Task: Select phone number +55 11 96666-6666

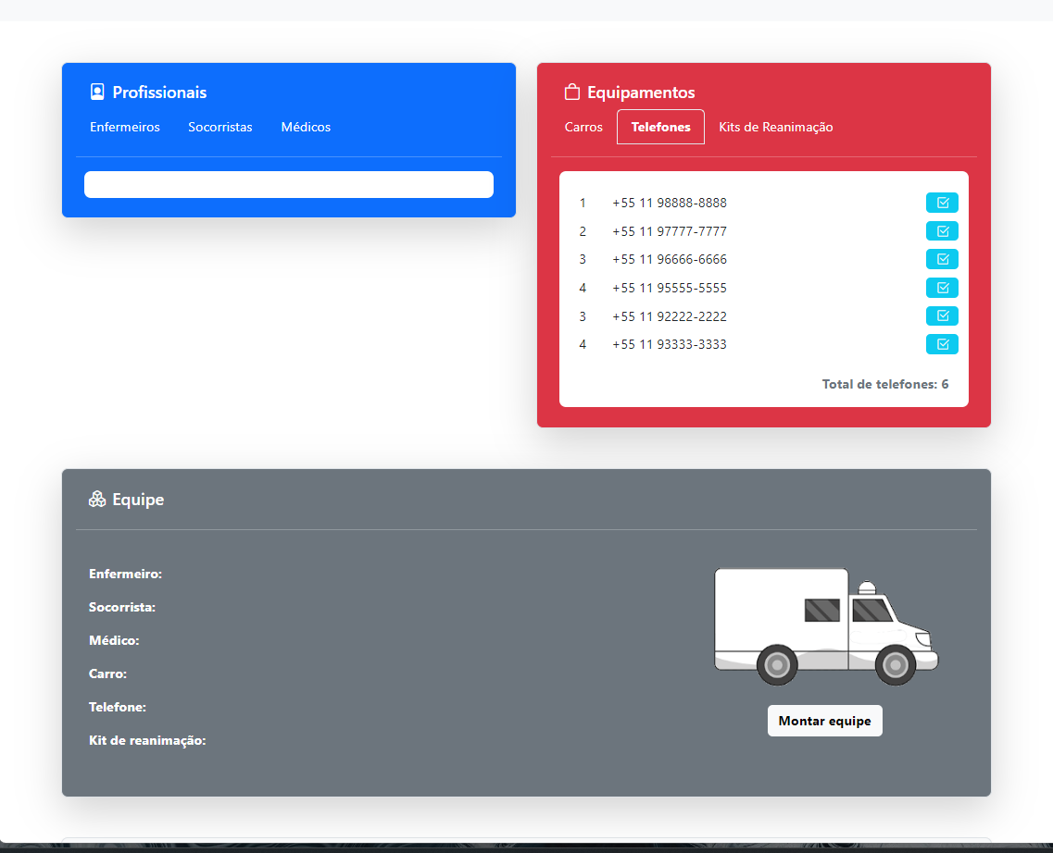Action: (670, 259)
